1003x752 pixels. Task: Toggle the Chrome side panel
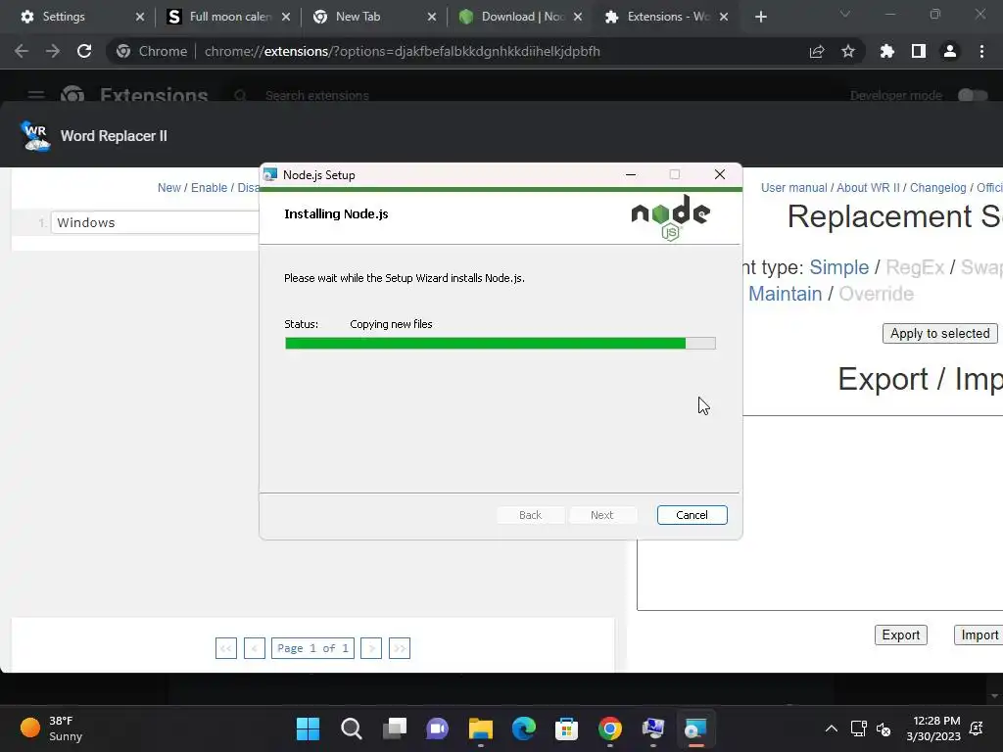click(x=918, y=51)
